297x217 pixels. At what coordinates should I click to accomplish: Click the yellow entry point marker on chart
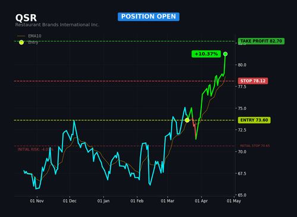(x=187, y=120)
